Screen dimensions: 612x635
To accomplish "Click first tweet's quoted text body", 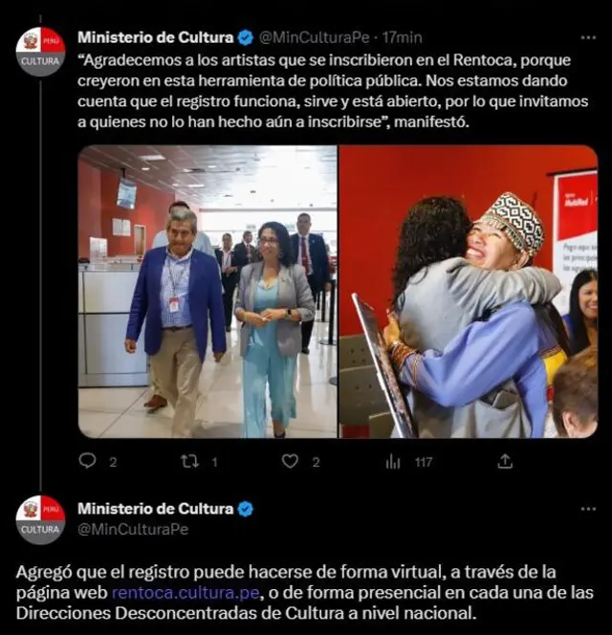I will pos(333,91).
